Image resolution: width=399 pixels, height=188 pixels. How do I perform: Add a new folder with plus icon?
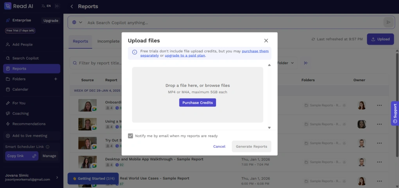pos(56,79)
